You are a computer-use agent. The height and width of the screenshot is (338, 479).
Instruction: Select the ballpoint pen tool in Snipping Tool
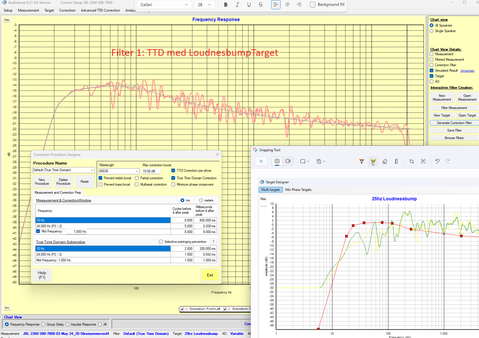(361, 161)
